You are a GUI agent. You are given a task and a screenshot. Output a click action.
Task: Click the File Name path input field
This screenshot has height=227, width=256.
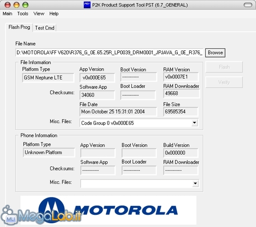click(x=109, y=52)
